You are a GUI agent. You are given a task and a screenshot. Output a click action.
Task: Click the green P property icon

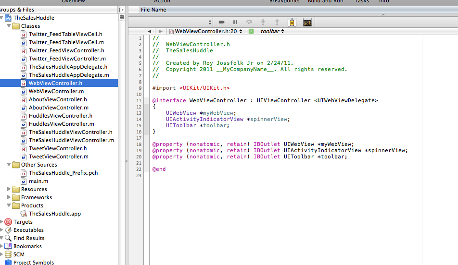click(x=251, y=31)
